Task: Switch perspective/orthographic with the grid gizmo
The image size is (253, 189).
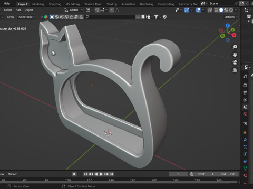Action: click(235, 70)
